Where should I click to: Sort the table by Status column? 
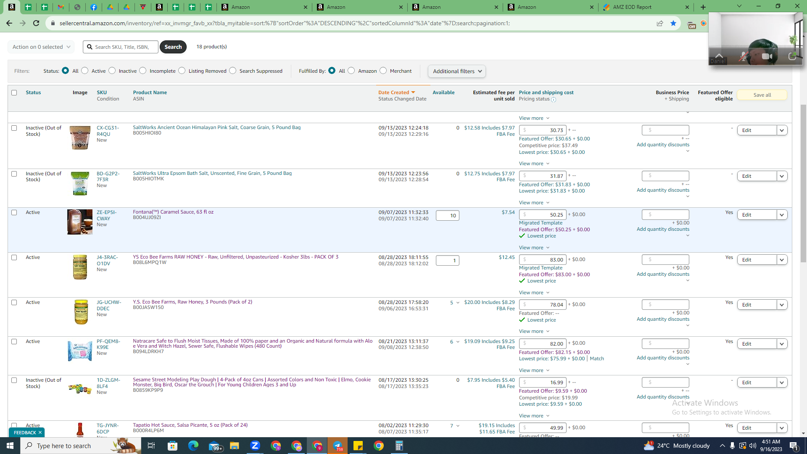point(33,92)
